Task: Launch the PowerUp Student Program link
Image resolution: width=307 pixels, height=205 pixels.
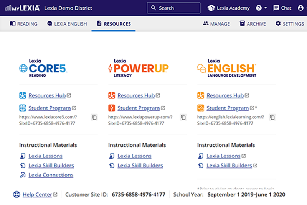Action: pyautogui.click(x=139, y=108)
